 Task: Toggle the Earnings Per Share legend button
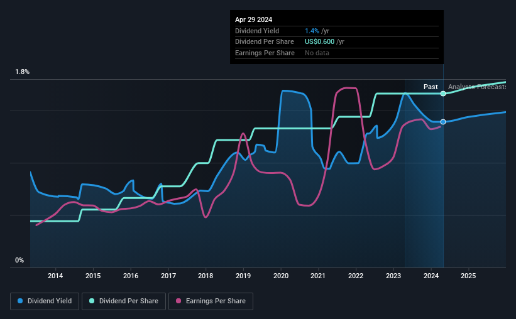tap(211, 301)
